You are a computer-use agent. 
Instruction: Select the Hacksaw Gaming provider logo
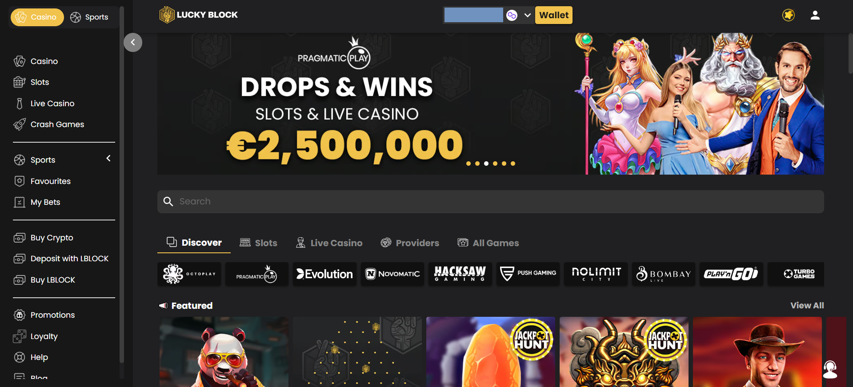click(x=460, y=274)
